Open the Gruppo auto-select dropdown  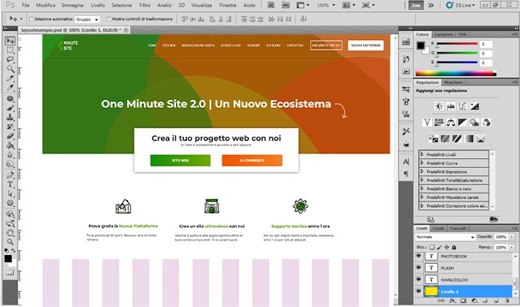(x=87, y=19)
